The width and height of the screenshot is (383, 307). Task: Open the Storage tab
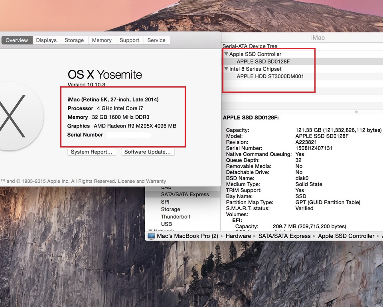[74, 40]
